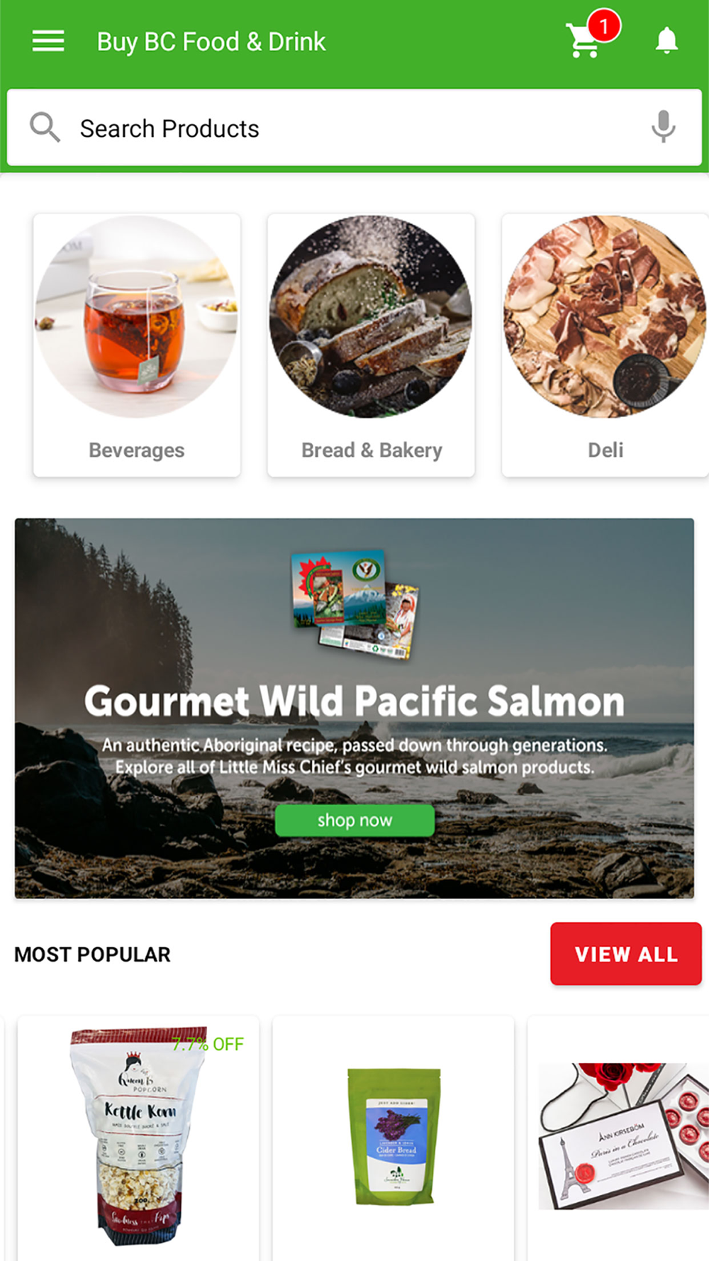Tap the search magnifier icon
709x1261 pixels.
[45, 128]
